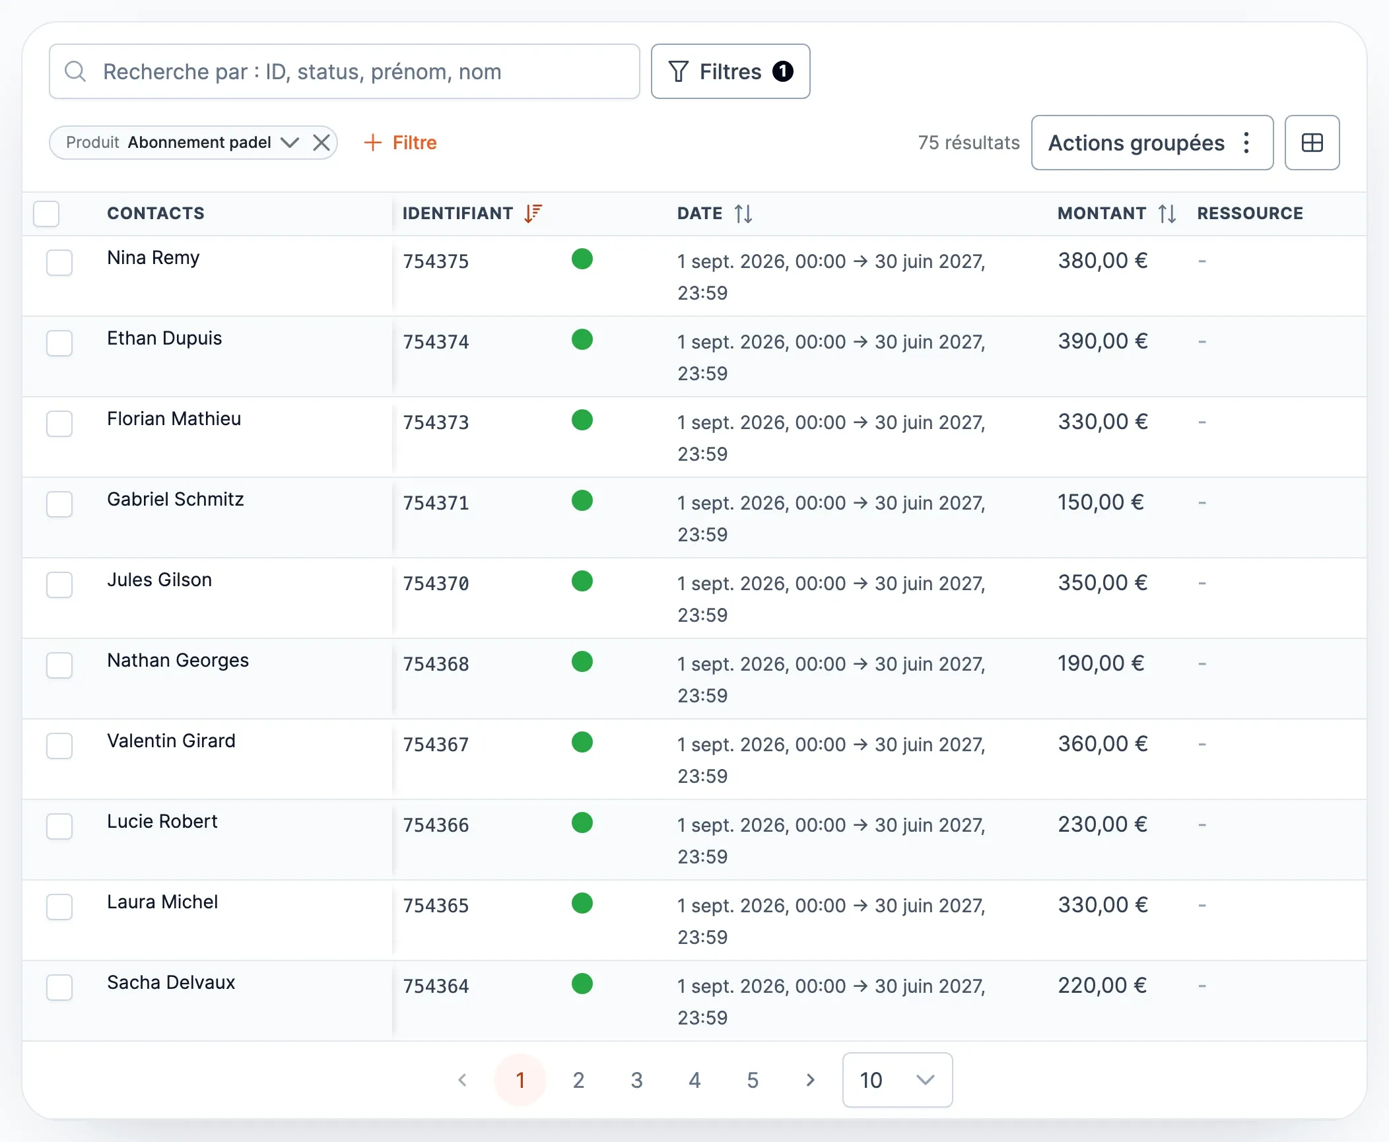This screenshot has width=1389, height=1142.
Task: Click green status dot for Sacha Delvaux
Action: [582, 984]
